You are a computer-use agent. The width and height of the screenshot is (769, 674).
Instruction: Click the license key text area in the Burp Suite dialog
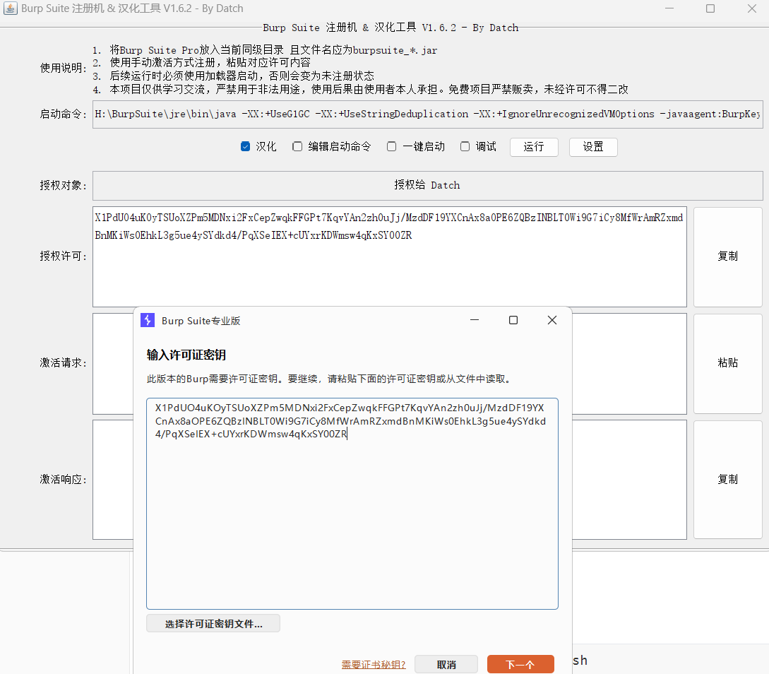click(x=352, y=504)
